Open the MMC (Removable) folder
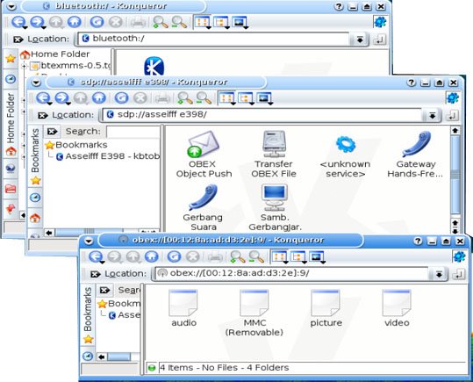The image size is (473, 382). pyautogui.click(x=254, y=314)
